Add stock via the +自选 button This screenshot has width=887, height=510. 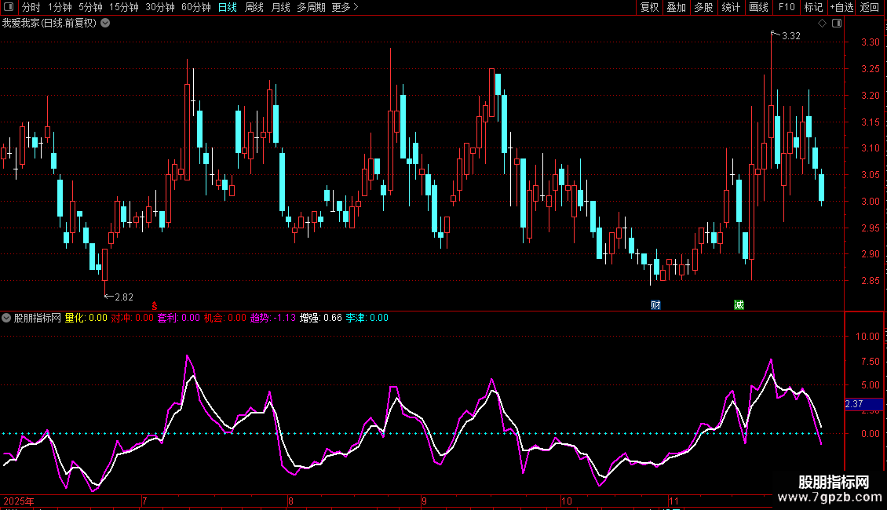[841, 7]
